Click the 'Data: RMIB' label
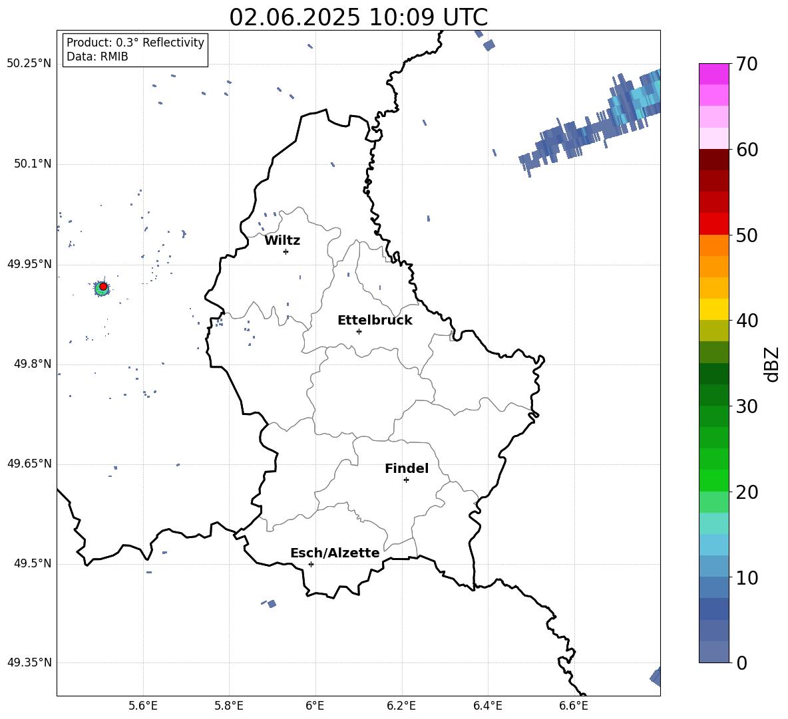The image size is (788, 719). click(97, 57)
